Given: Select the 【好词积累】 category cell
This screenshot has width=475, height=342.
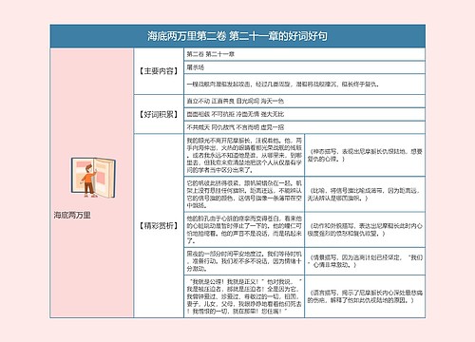Looking at the screenshot, I should [159, 114].
